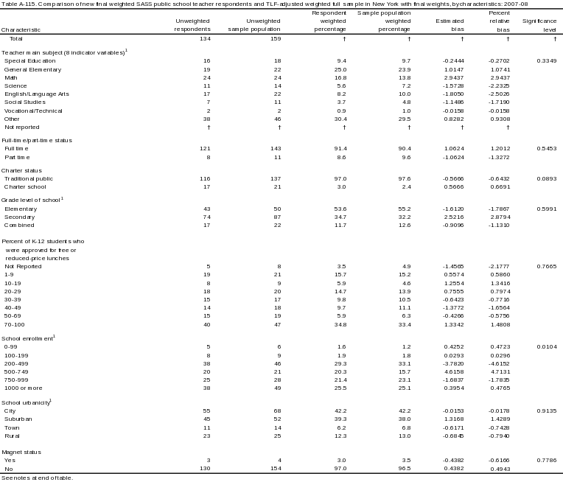Click the table title at the top
Screen dimensions: 563x482
pos(281,4)
